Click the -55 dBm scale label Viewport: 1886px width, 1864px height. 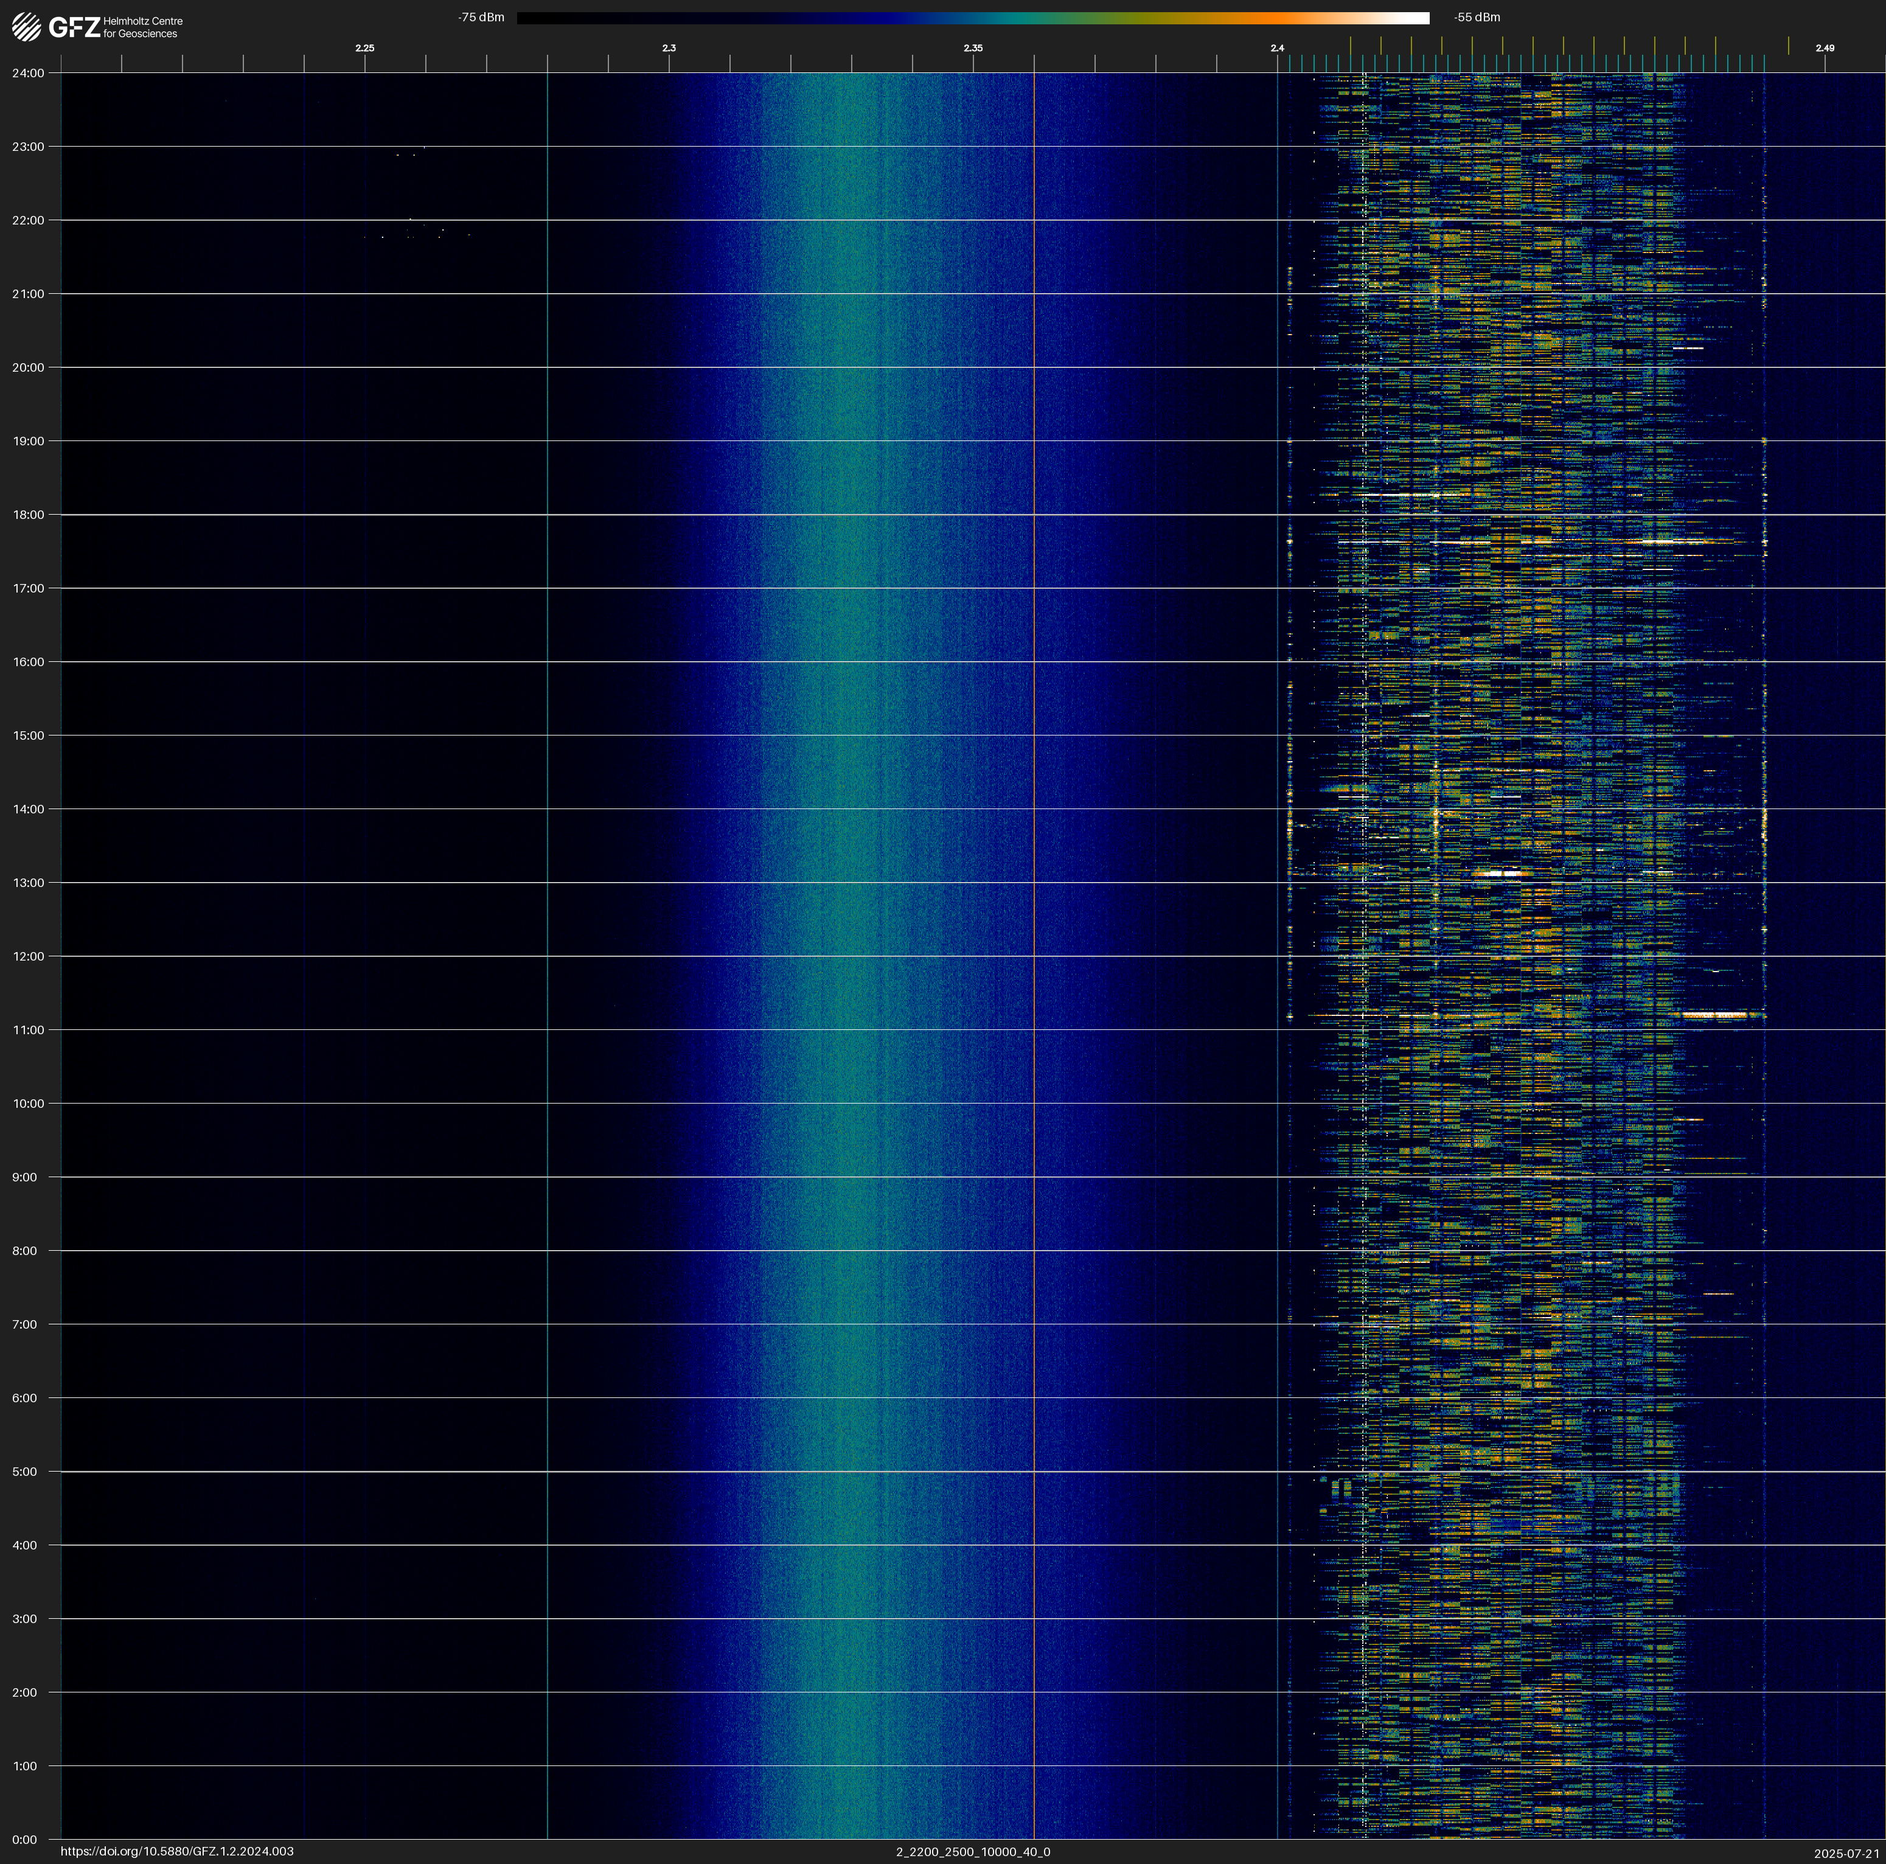1476,18
